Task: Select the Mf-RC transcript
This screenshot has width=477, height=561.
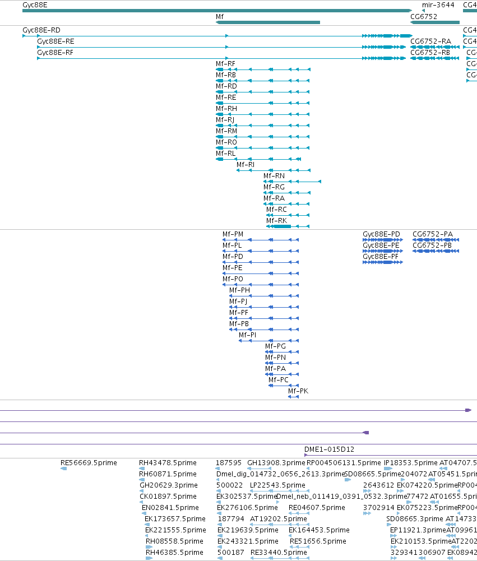Action: point(288,215)
